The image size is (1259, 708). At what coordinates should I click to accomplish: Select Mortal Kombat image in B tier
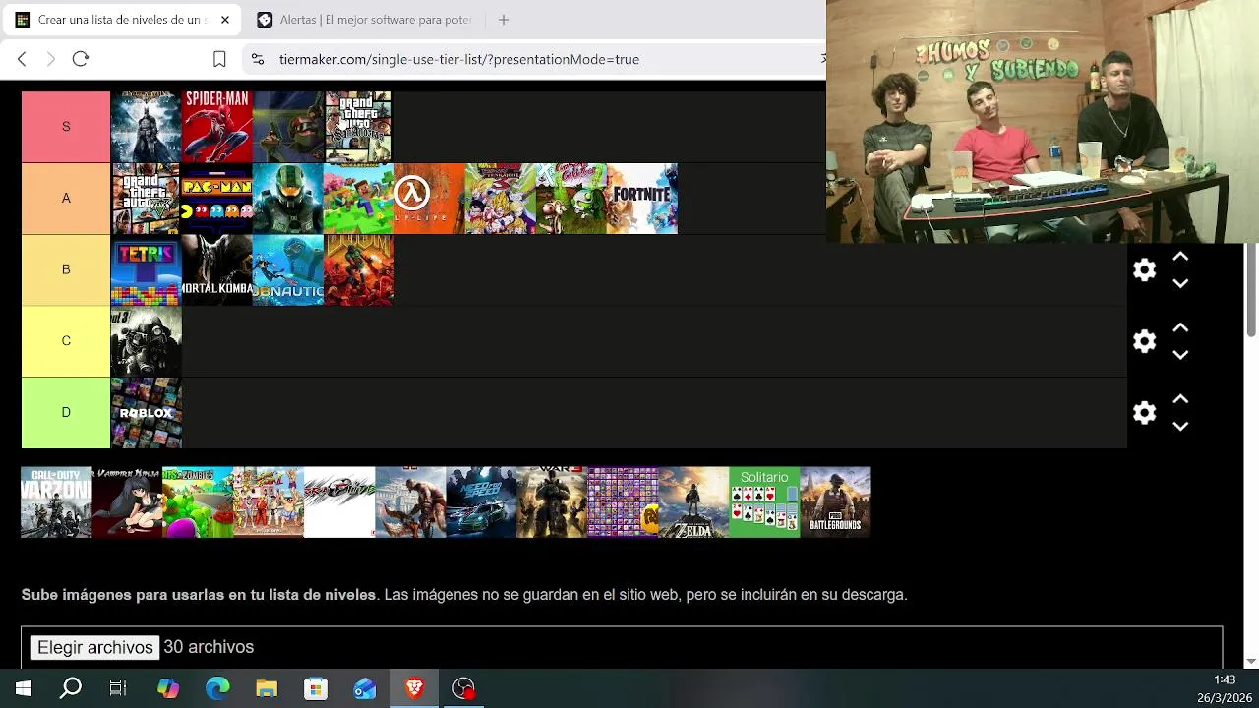[x=216, y=270]
